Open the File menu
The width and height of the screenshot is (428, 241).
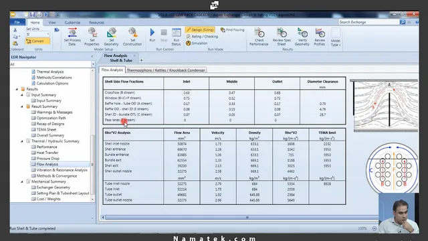(17, 22)
